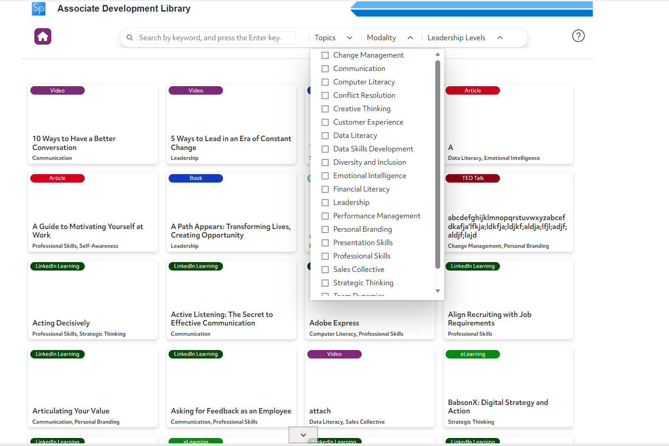Click the 'Associate Development Library' title
The image size is (669, 446).
[x=124, y=8]
